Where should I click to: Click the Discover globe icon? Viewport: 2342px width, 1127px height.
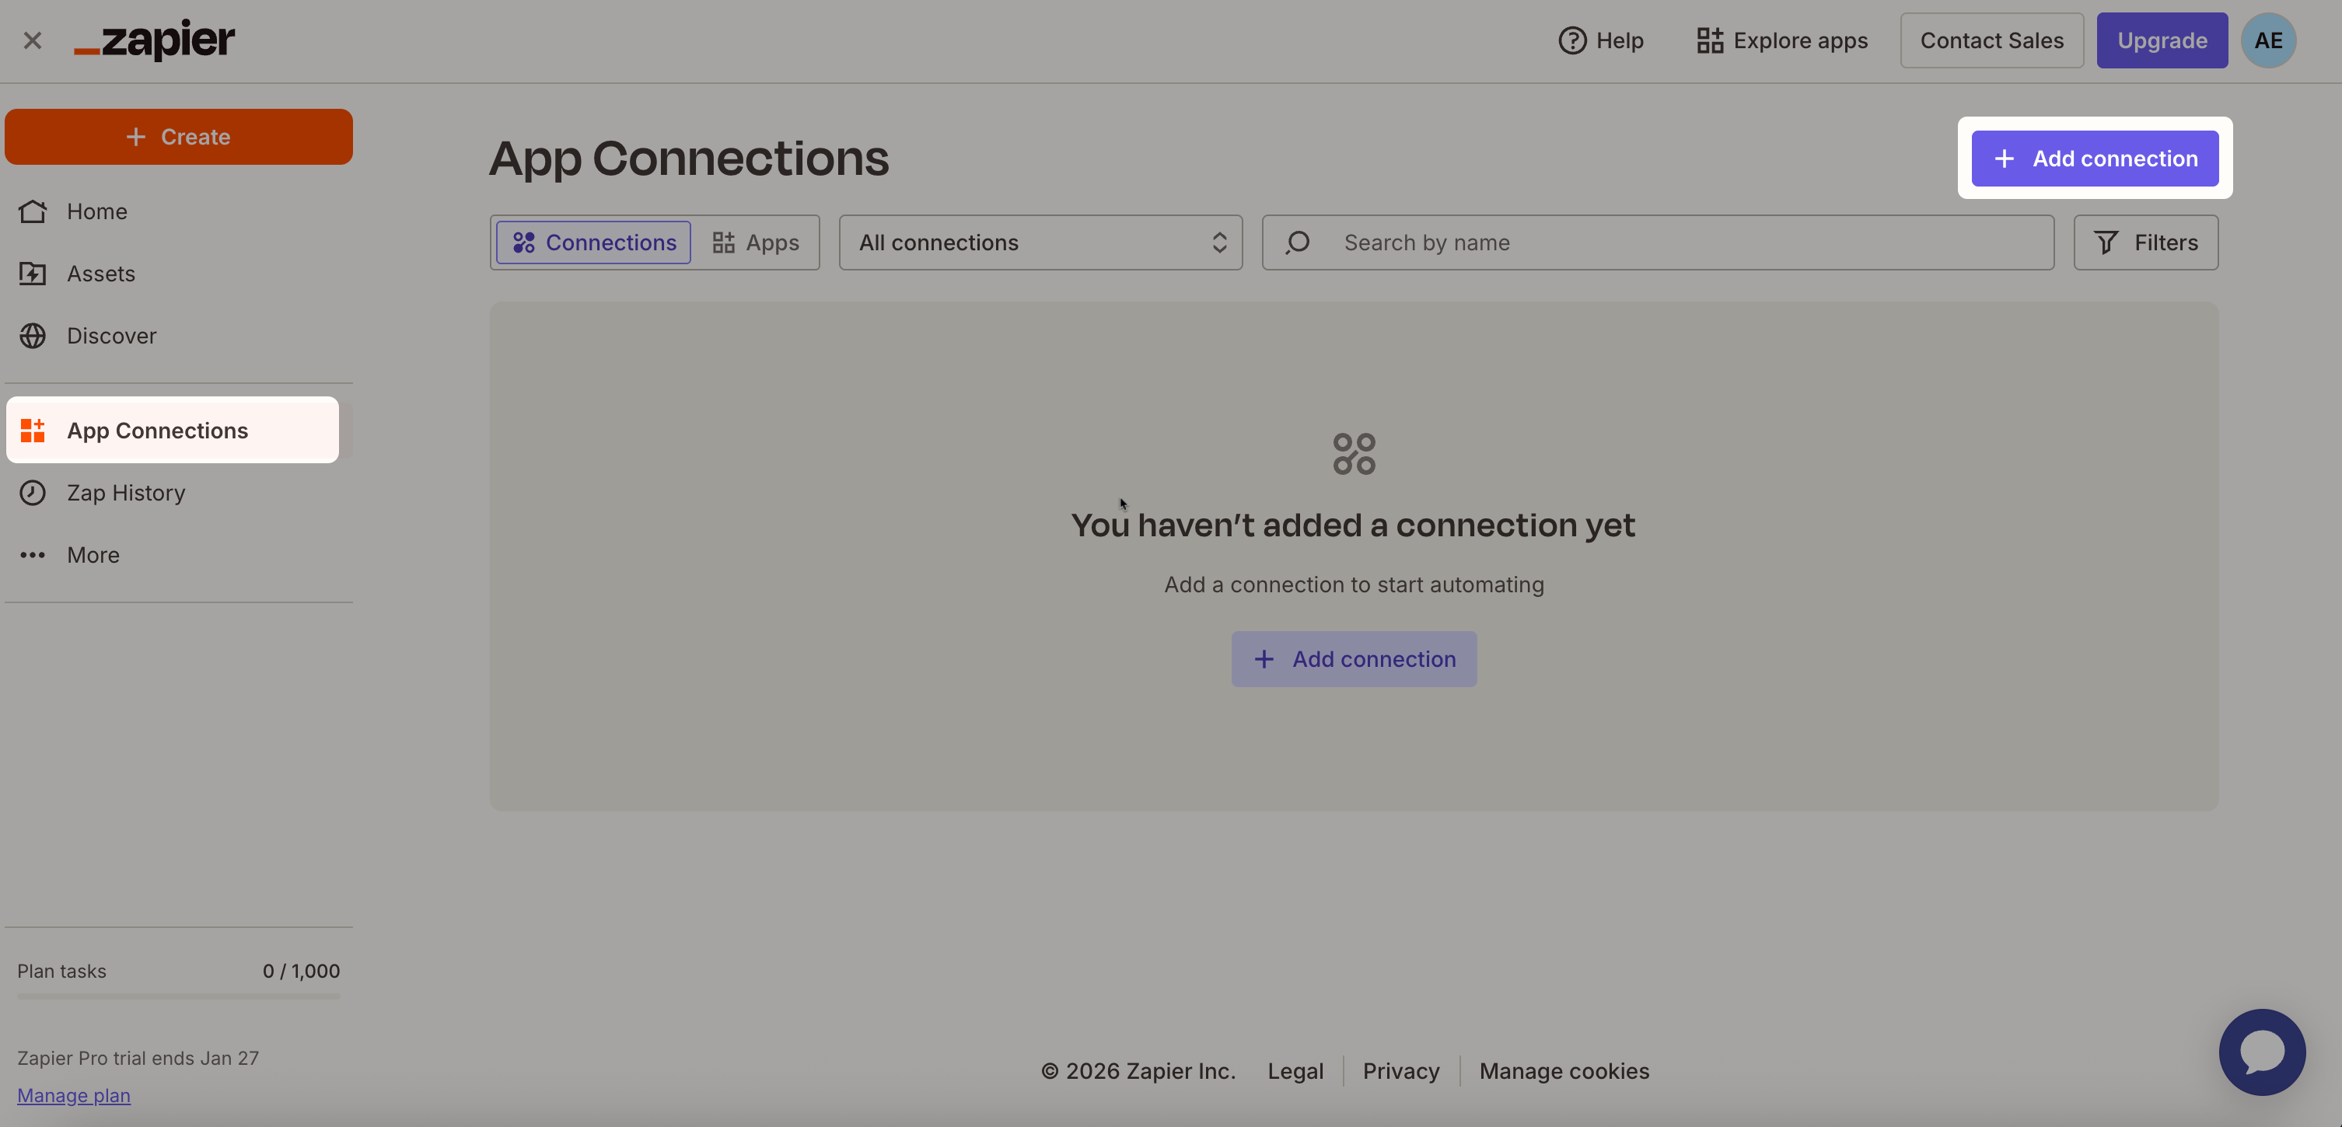[33, 335]
